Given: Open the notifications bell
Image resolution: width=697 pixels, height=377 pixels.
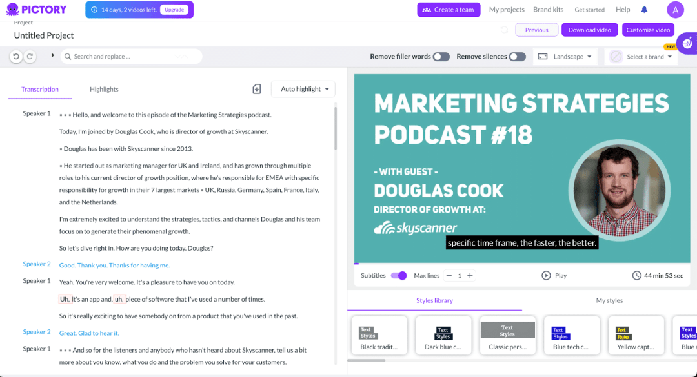Looking at the screenshot, I should click(644, 9).
